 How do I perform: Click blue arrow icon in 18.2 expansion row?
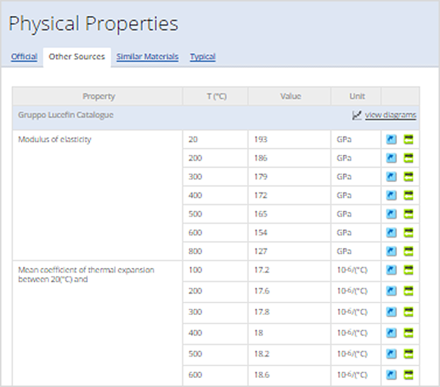(391, 354)
